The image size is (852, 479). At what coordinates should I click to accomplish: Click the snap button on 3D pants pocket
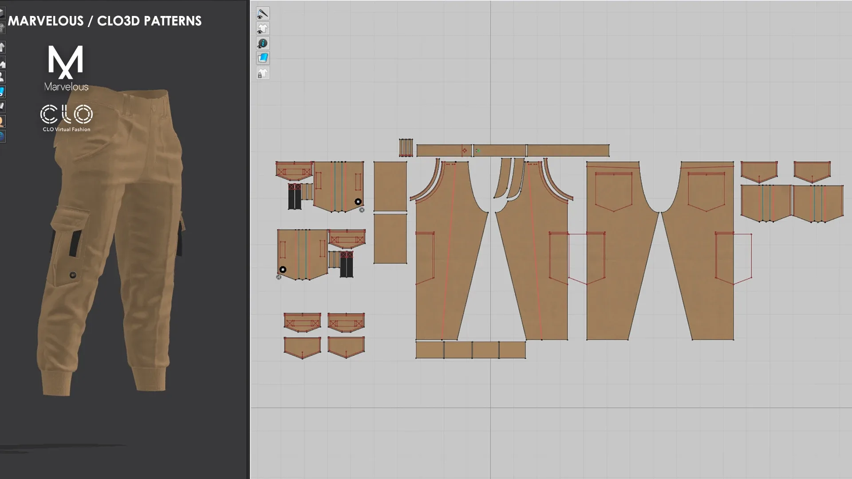73,275
